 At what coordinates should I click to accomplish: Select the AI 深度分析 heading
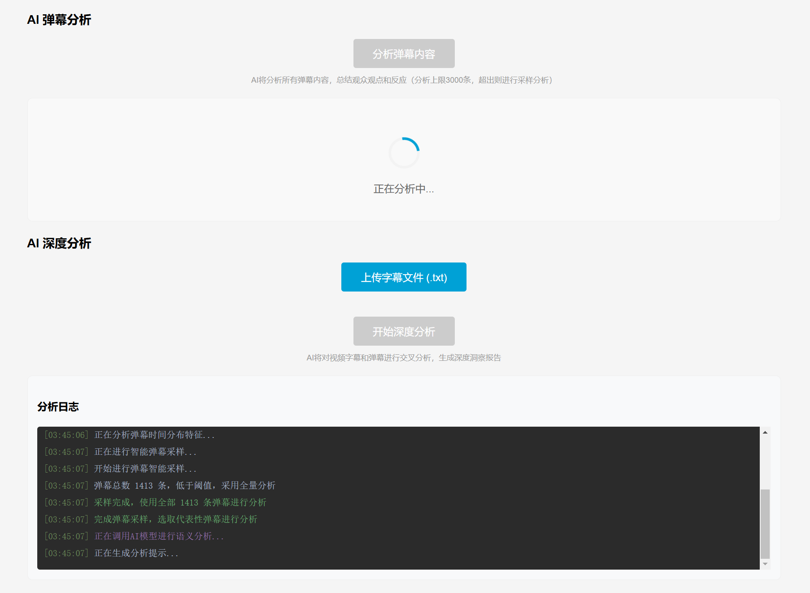pyautogui.click(x=59, y=243)
